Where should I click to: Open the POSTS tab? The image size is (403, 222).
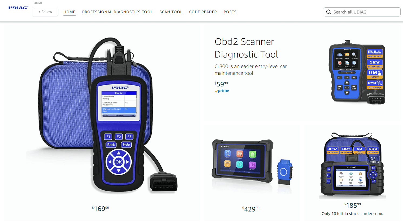(230, 12)
